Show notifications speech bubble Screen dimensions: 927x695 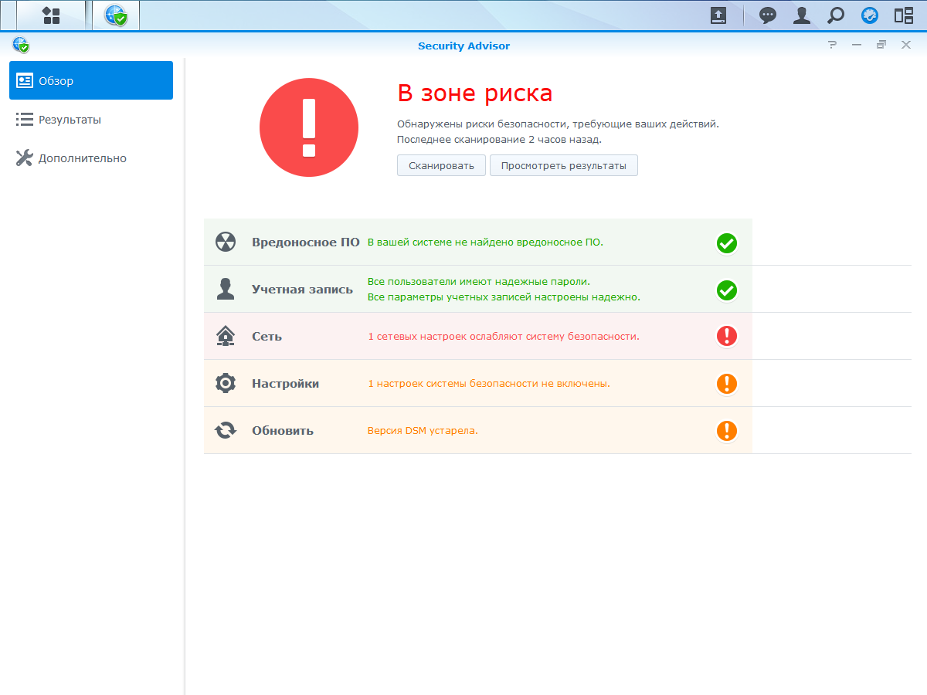click(767, 15)
